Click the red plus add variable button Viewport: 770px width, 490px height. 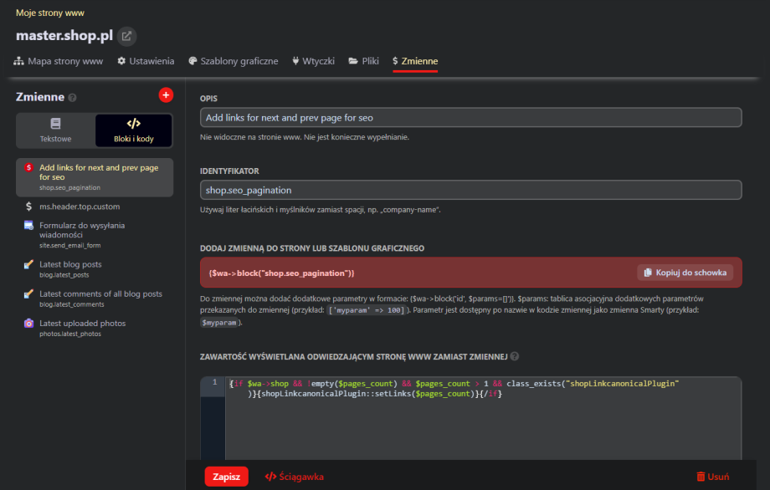click(x=165, y=95)
